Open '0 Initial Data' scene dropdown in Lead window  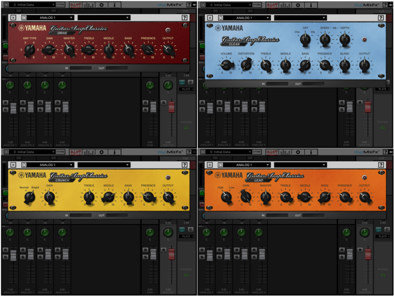tap(229, 152)
